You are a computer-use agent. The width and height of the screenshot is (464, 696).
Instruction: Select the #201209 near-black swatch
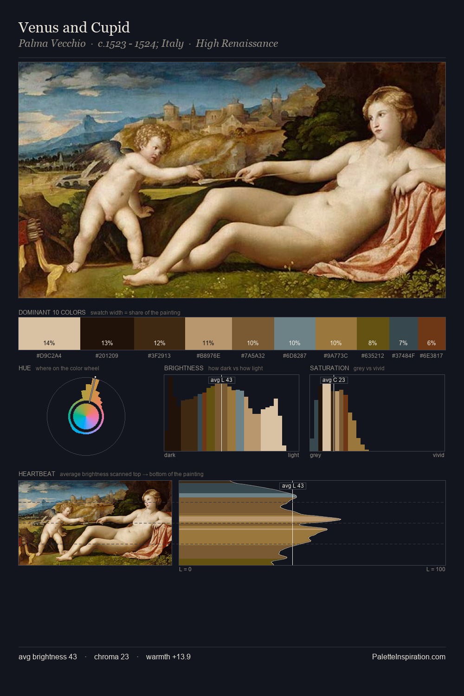pos(107,334)
